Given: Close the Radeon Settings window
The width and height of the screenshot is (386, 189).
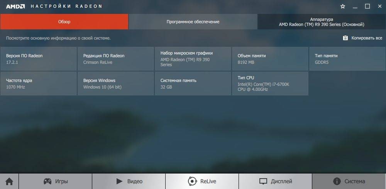Looking at the screenshot, I should pyautogui.click(x=380, y=7).
